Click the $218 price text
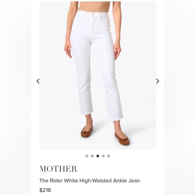Viewport: 195px width, 195px height. [45, 190]
